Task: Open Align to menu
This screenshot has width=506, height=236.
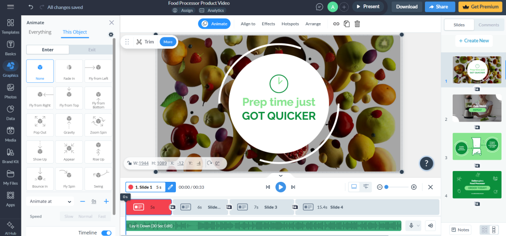Action: point(248,24)
